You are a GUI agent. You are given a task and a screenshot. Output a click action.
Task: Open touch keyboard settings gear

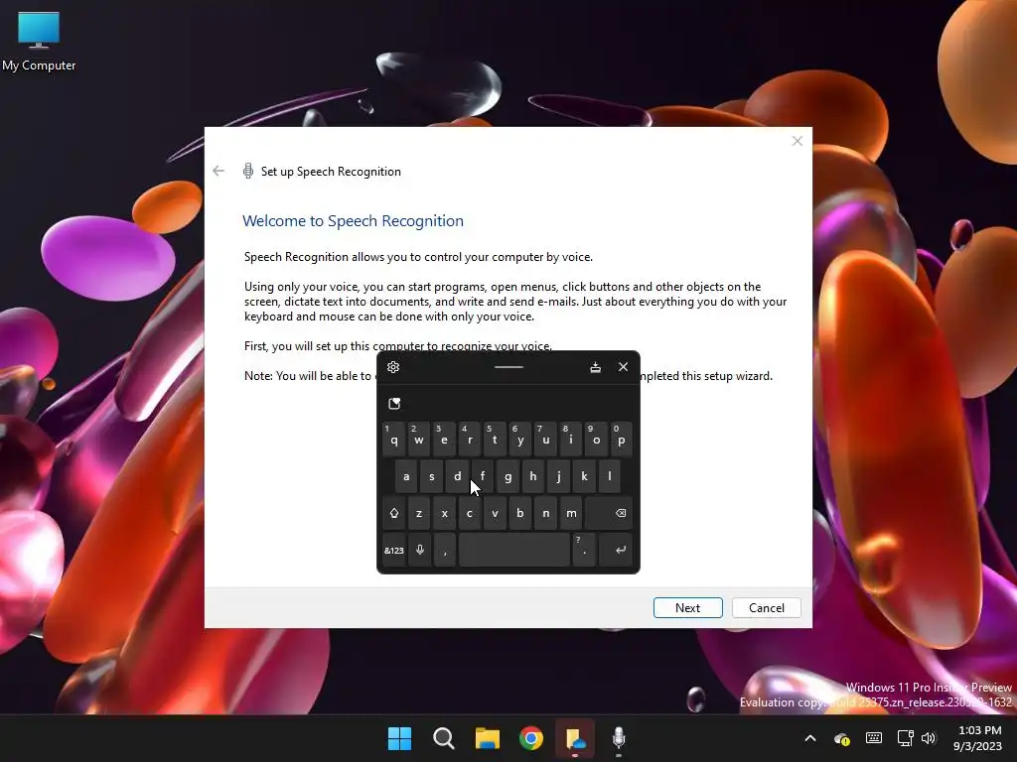(393, 367)
